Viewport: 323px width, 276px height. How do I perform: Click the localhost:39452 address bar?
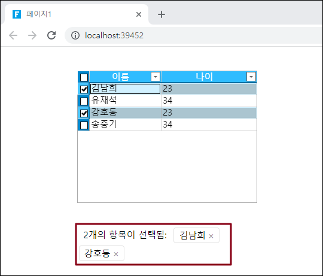[194, 35]
